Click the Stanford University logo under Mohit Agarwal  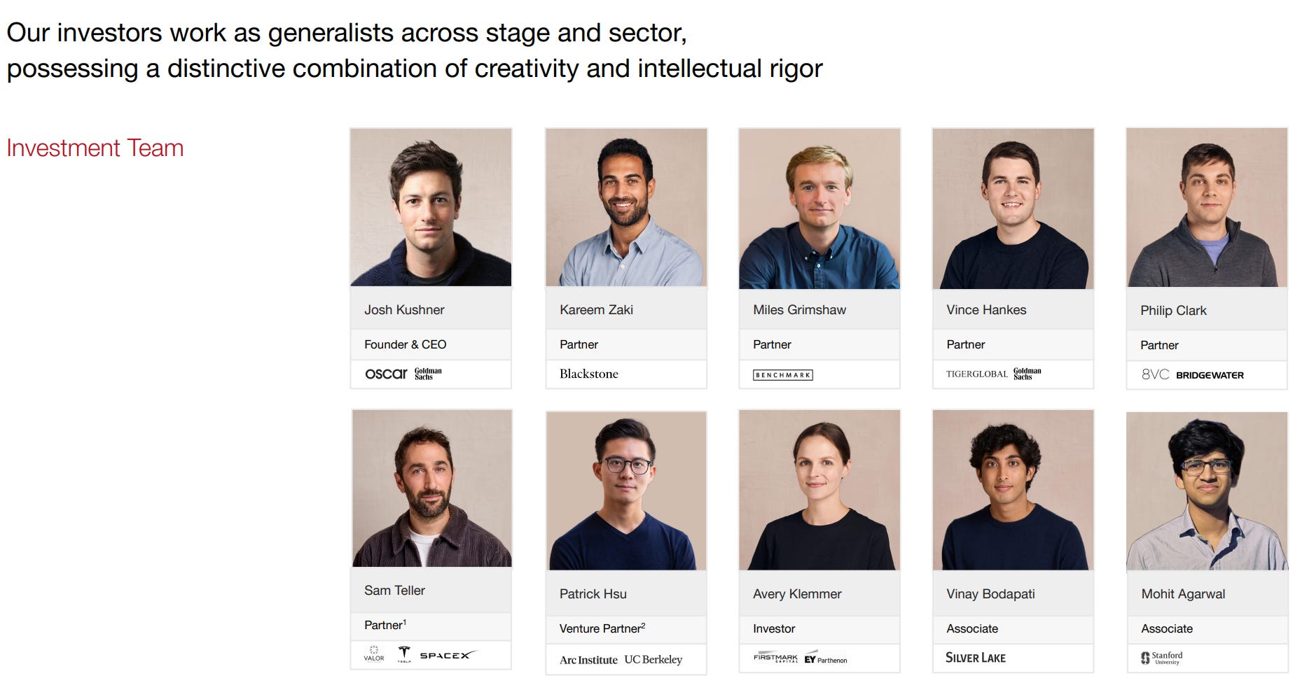point(1162,658)
